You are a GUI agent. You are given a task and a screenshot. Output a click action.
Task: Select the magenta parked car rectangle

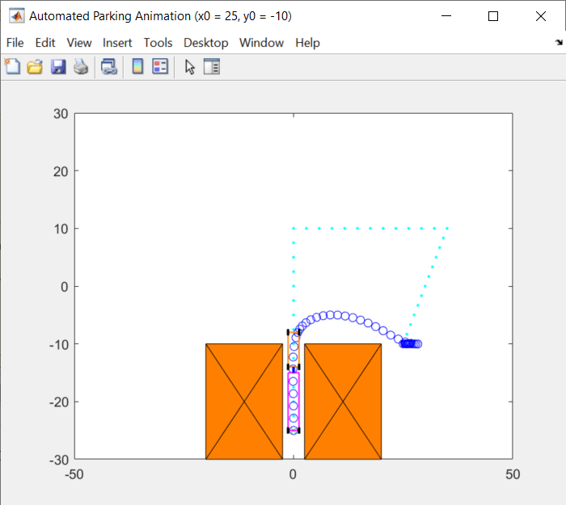(294, 401)
